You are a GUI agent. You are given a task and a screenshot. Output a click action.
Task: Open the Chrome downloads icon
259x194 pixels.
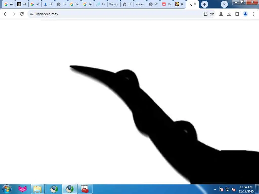pos(229,14)
